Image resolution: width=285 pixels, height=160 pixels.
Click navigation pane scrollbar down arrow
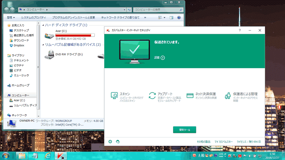pos(38,116)
